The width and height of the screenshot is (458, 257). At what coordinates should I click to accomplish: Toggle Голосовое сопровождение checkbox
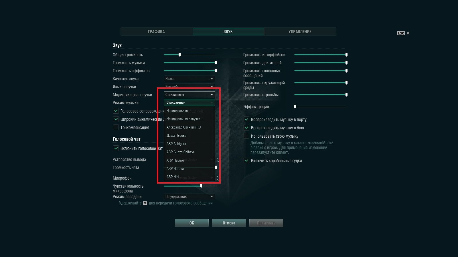coord(116,111)
